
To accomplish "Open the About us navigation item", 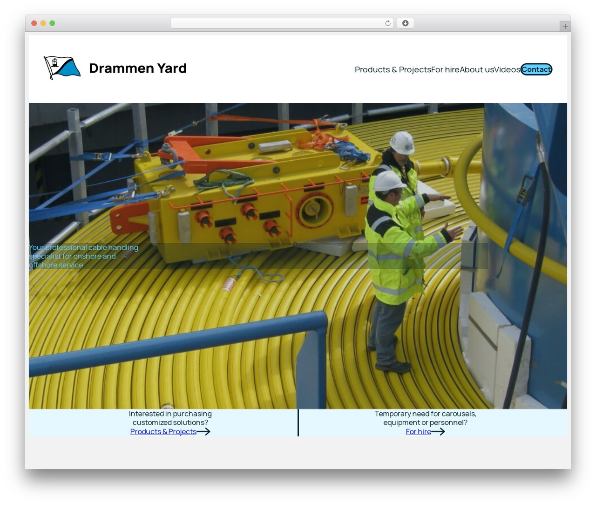I will coord(477,69).
